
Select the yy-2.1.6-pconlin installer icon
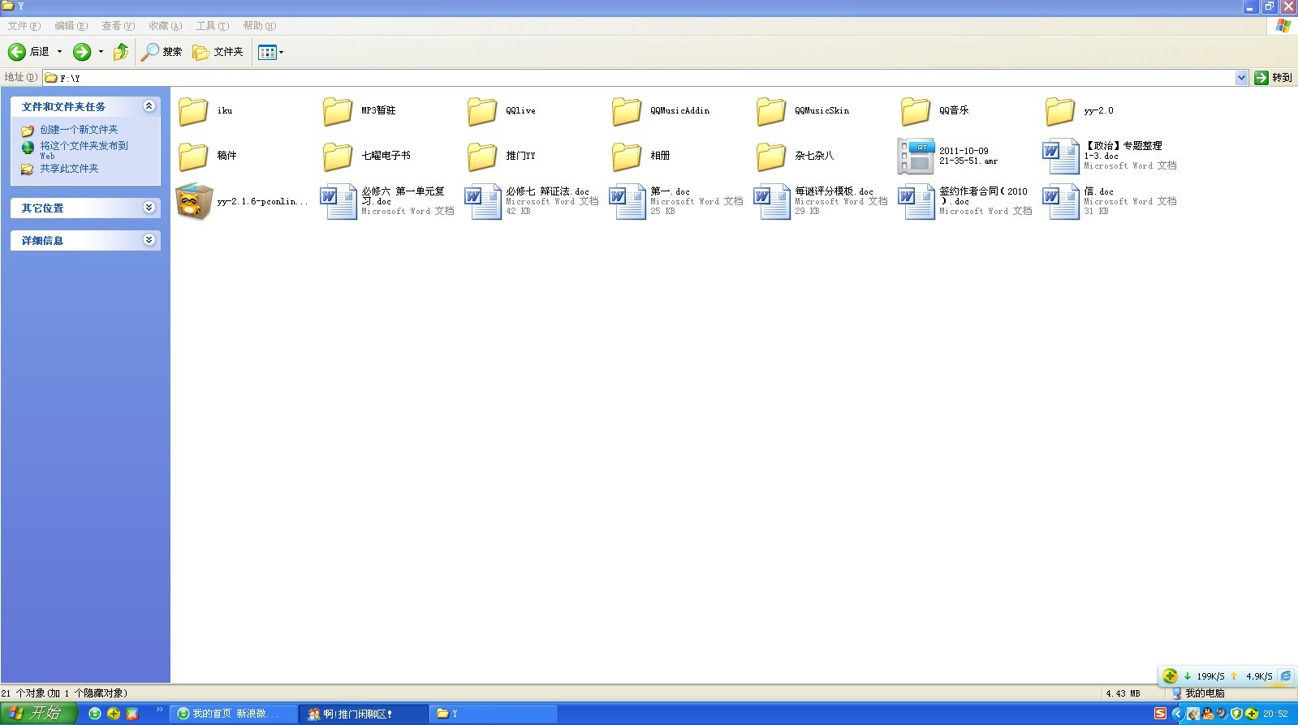[x=194, y=201]
